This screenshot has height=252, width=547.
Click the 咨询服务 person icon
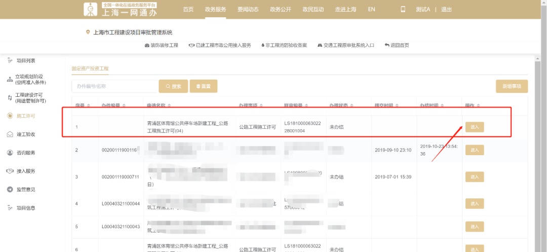(10, 153)
